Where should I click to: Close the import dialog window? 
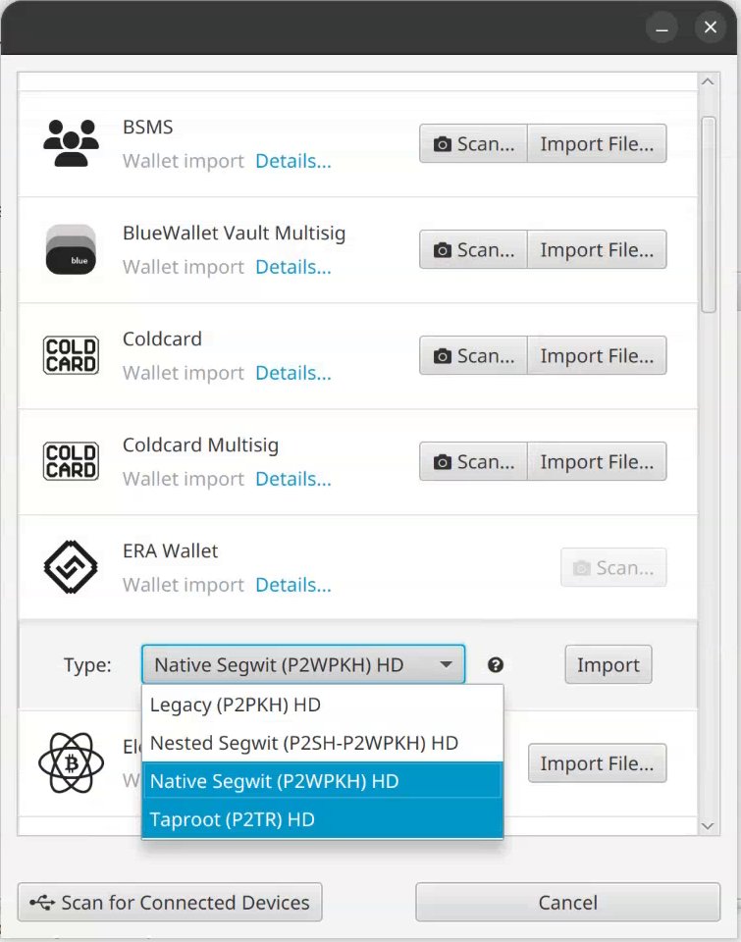coord(711,27)
